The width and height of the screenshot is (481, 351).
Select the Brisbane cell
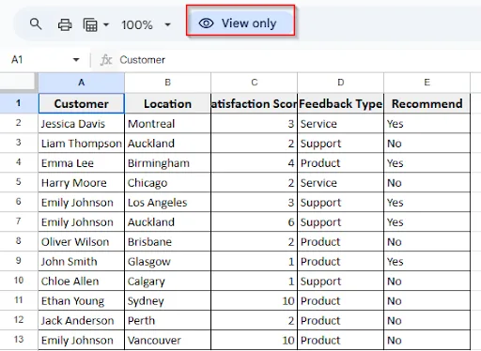point(168,242)
